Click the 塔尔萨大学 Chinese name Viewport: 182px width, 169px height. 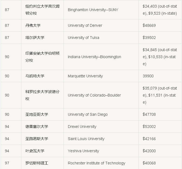[35, 38]
